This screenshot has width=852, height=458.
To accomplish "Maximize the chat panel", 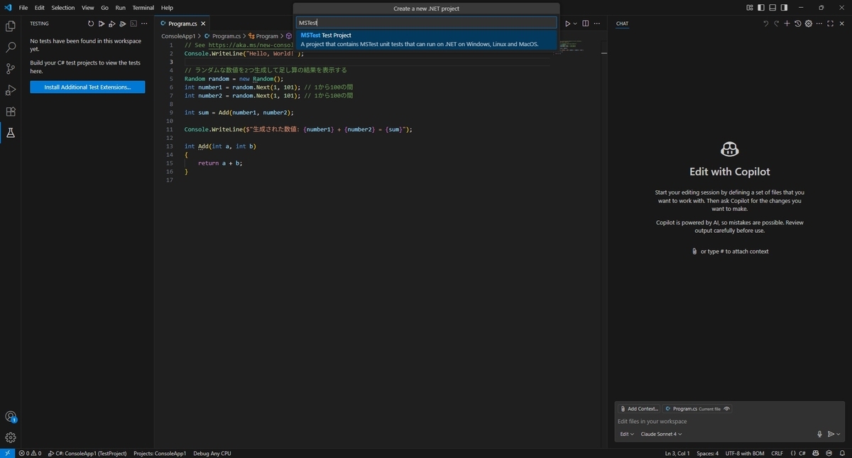I will pos(831,23).
